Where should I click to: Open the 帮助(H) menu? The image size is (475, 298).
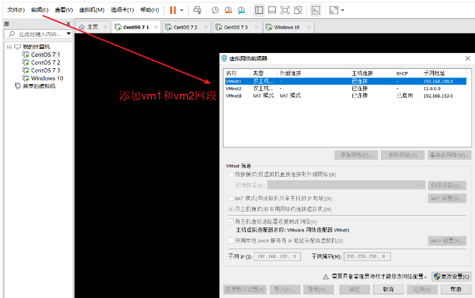[150, 10]
